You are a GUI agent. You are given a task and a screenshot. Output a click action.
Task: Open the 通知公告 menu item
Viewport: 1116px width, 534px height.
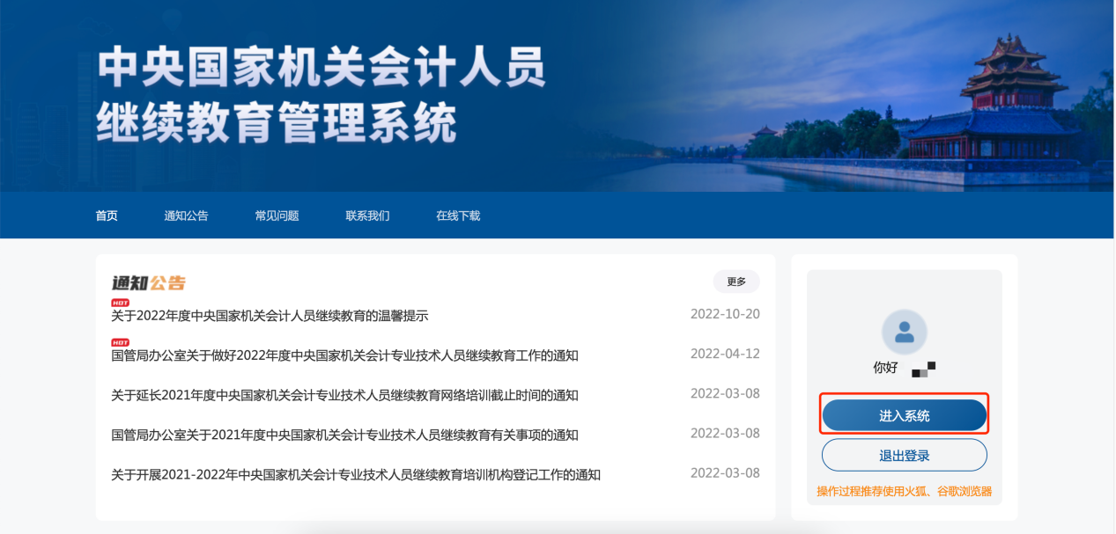coord(188,216)
